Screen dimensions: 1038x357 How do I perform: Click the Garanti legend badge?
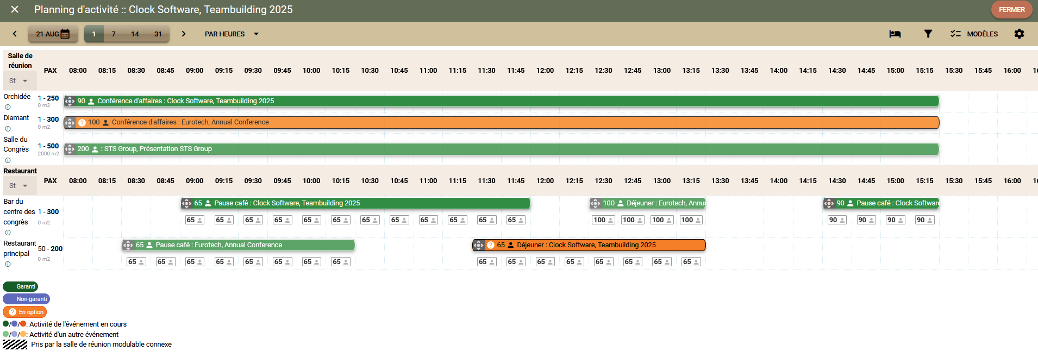click(21, 286)
